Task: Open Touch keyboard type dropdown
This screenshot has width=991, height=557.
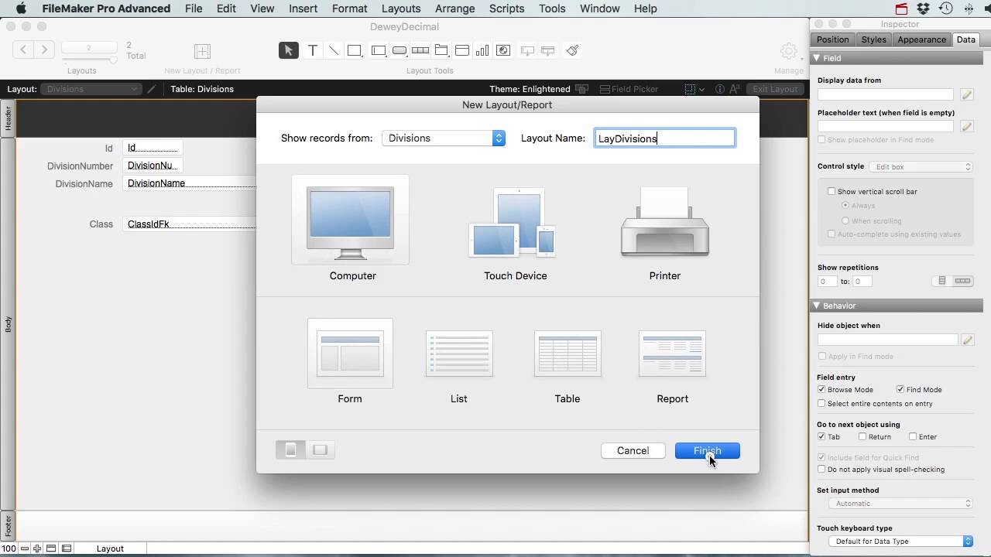Action: (x=900, y=542)
